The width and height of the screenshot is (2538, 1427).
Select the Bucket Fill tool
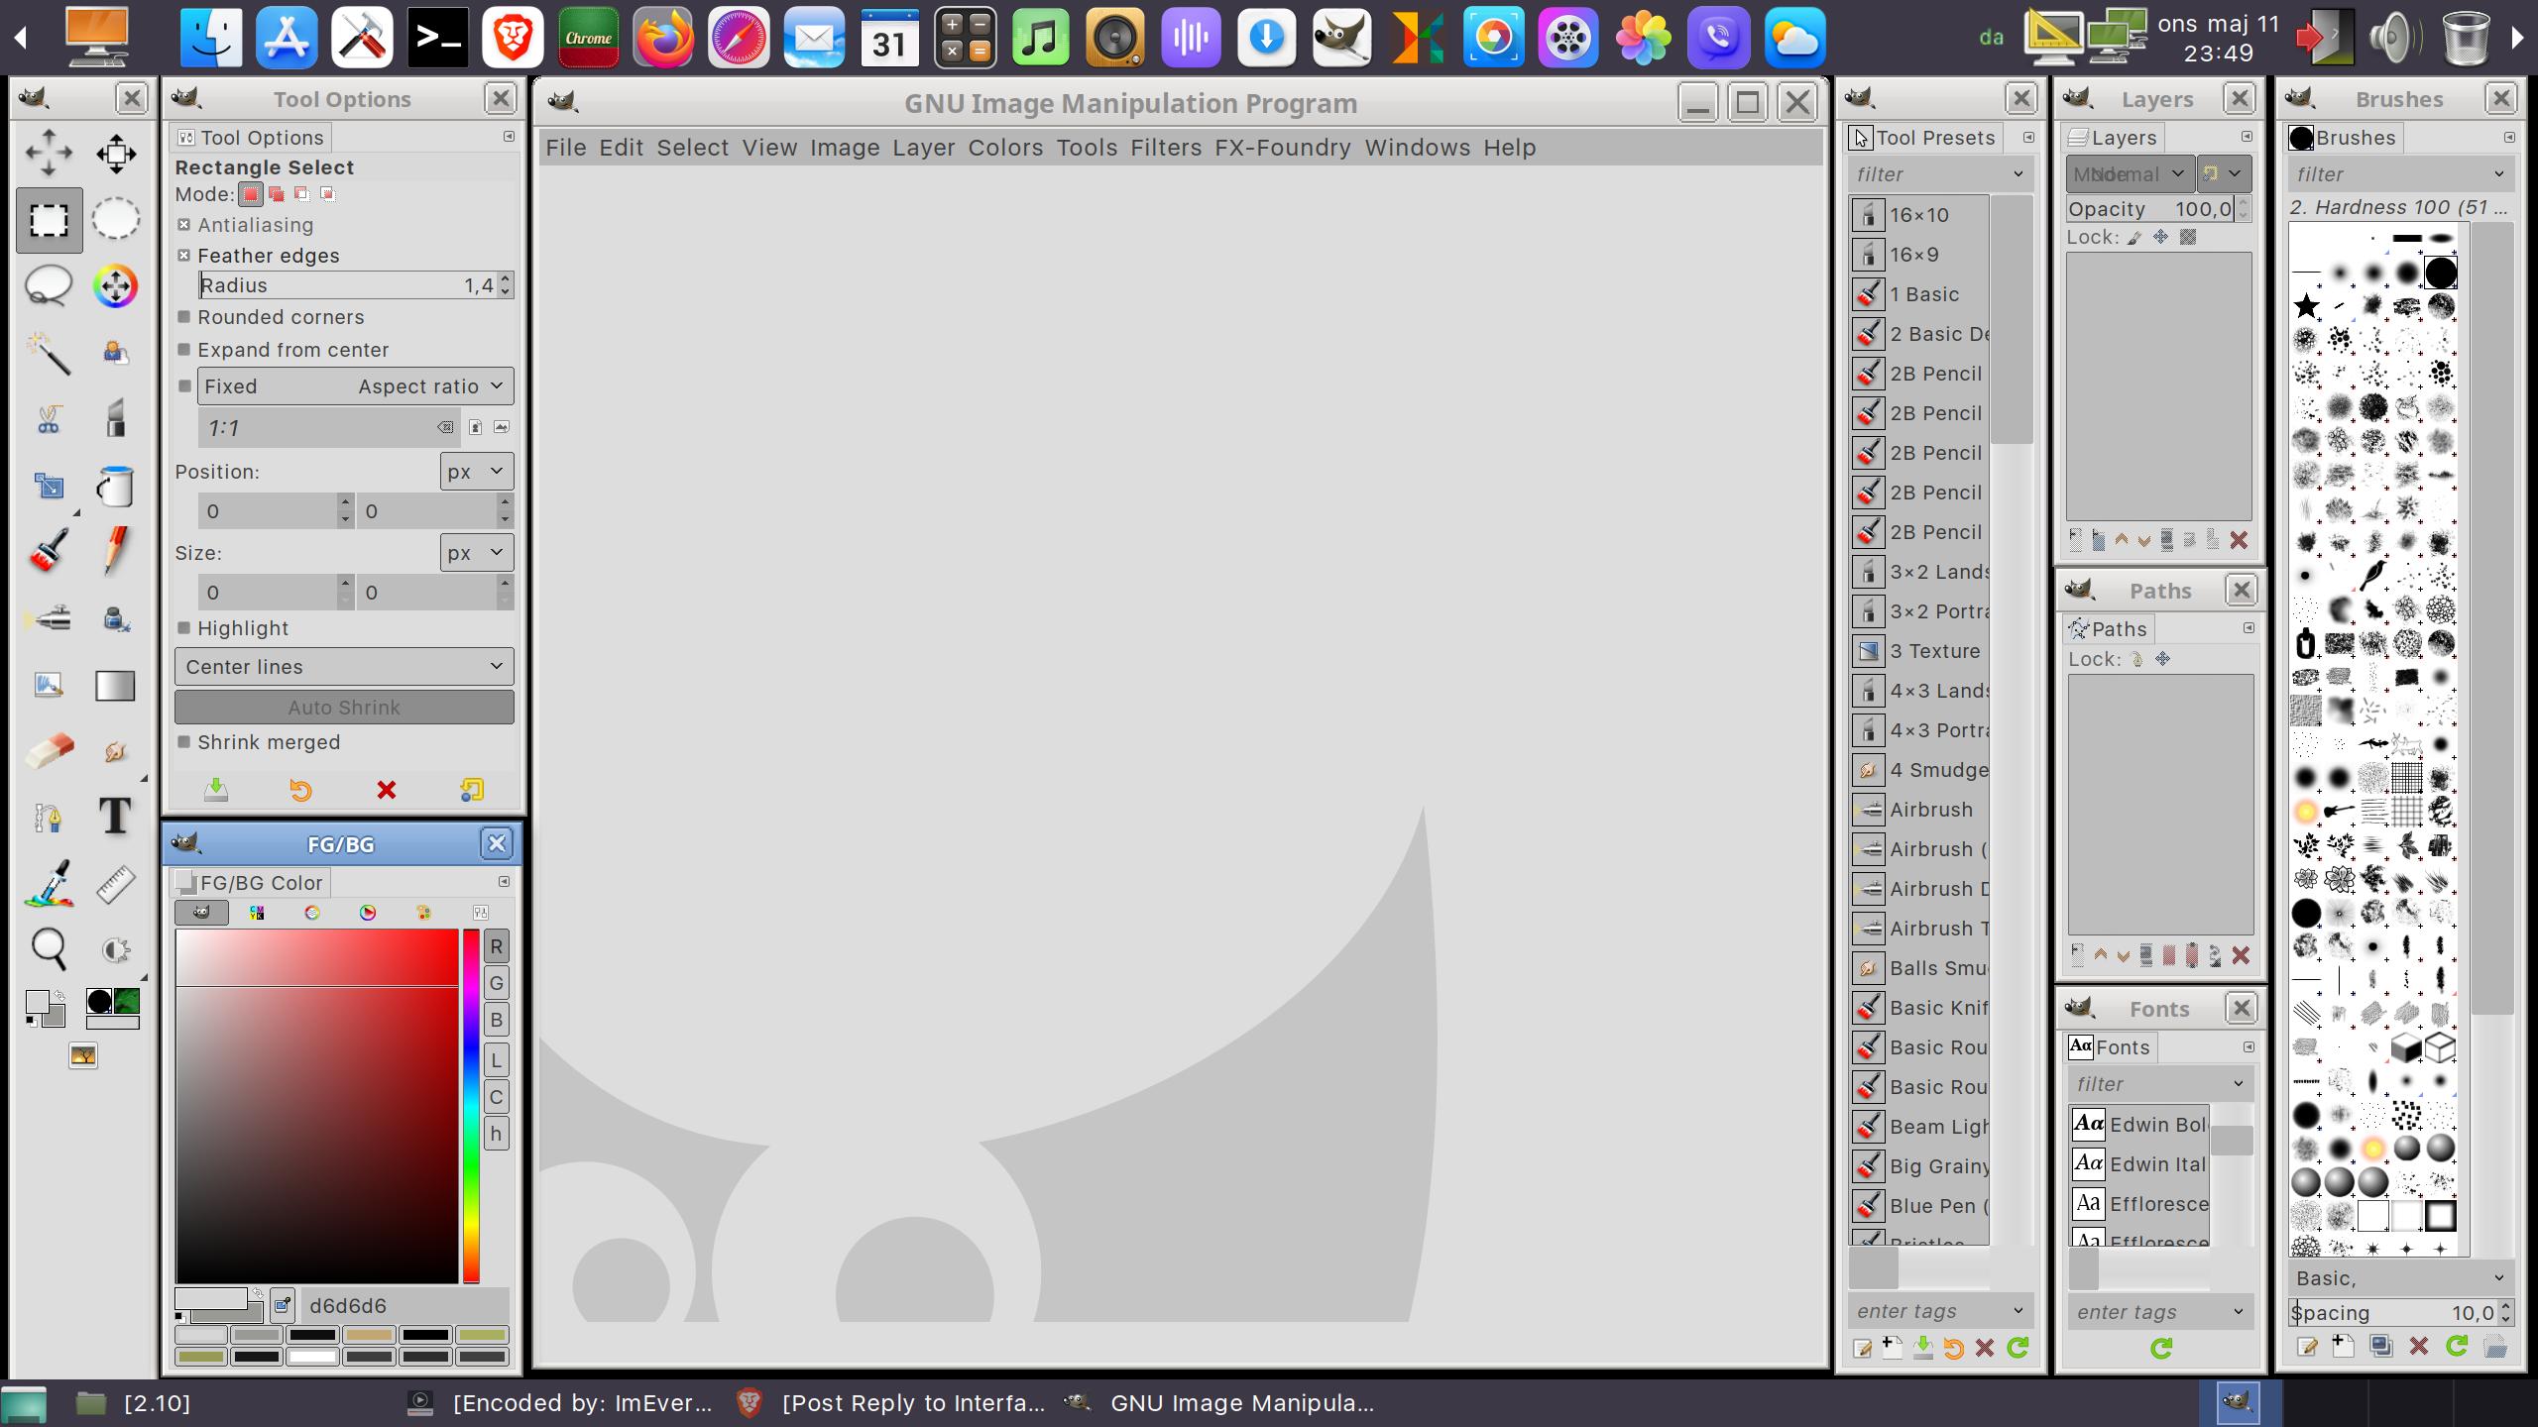[115, 486]
